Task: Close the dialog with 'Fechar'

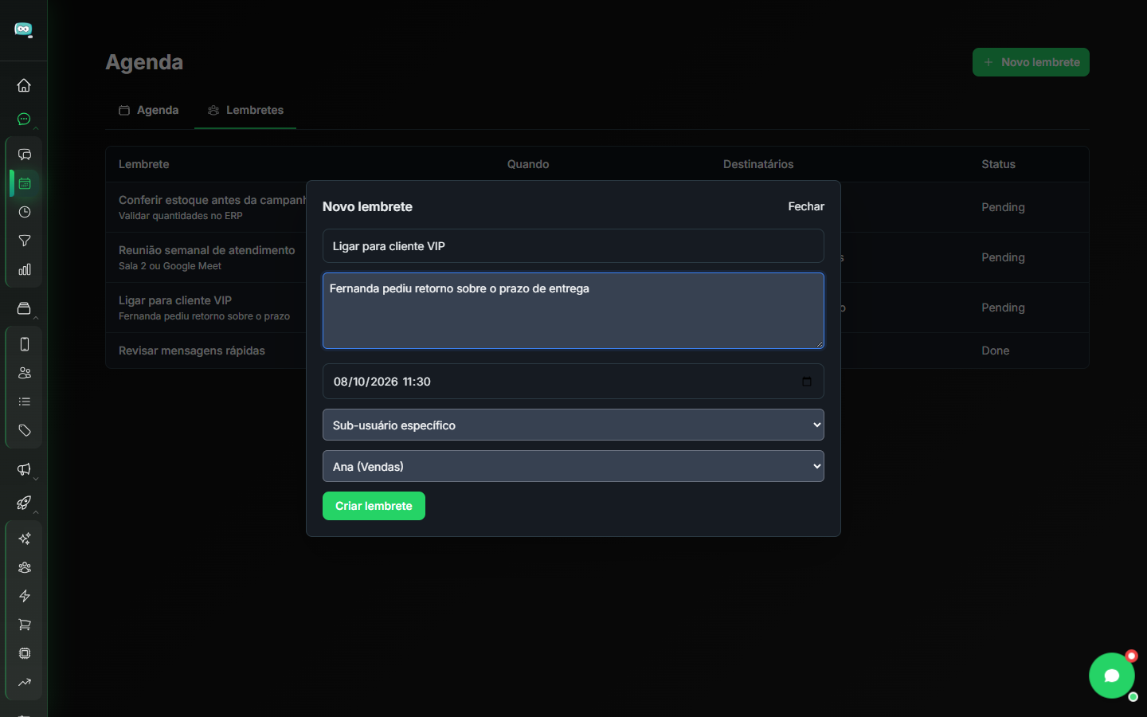Action: (806, 206)
